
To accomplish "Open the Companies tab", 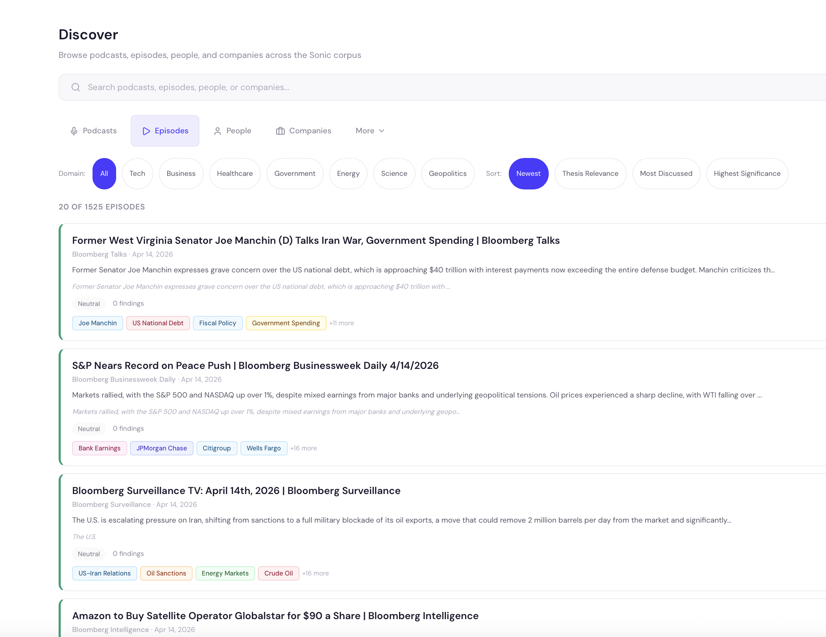I will click(304, 131).
